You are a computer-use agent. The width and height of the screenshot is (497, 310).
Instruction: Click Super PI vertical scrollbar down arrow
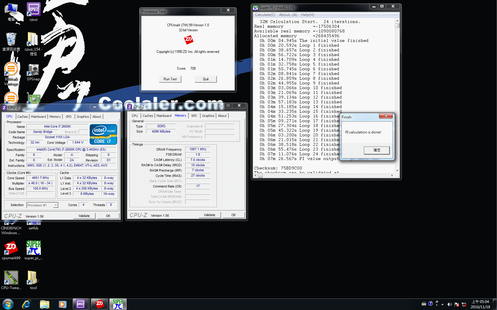pos(397,170)
